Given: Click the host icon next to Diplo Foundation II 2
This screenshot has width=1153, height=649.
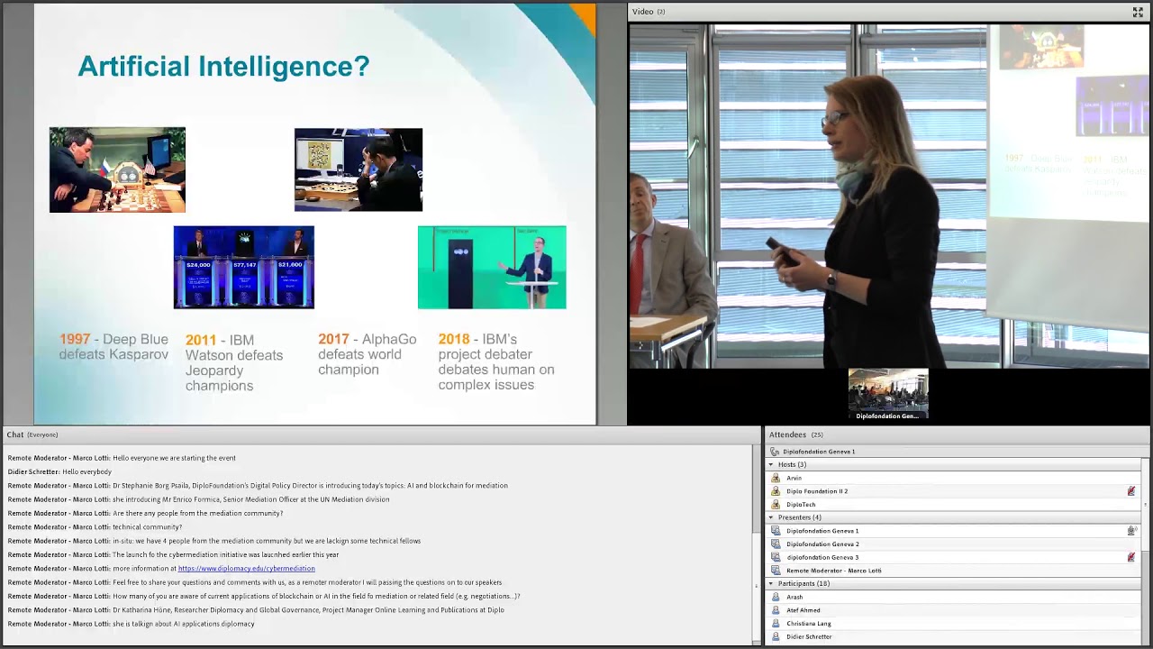Looking at the screenshot, I should [x=776, y=491].
